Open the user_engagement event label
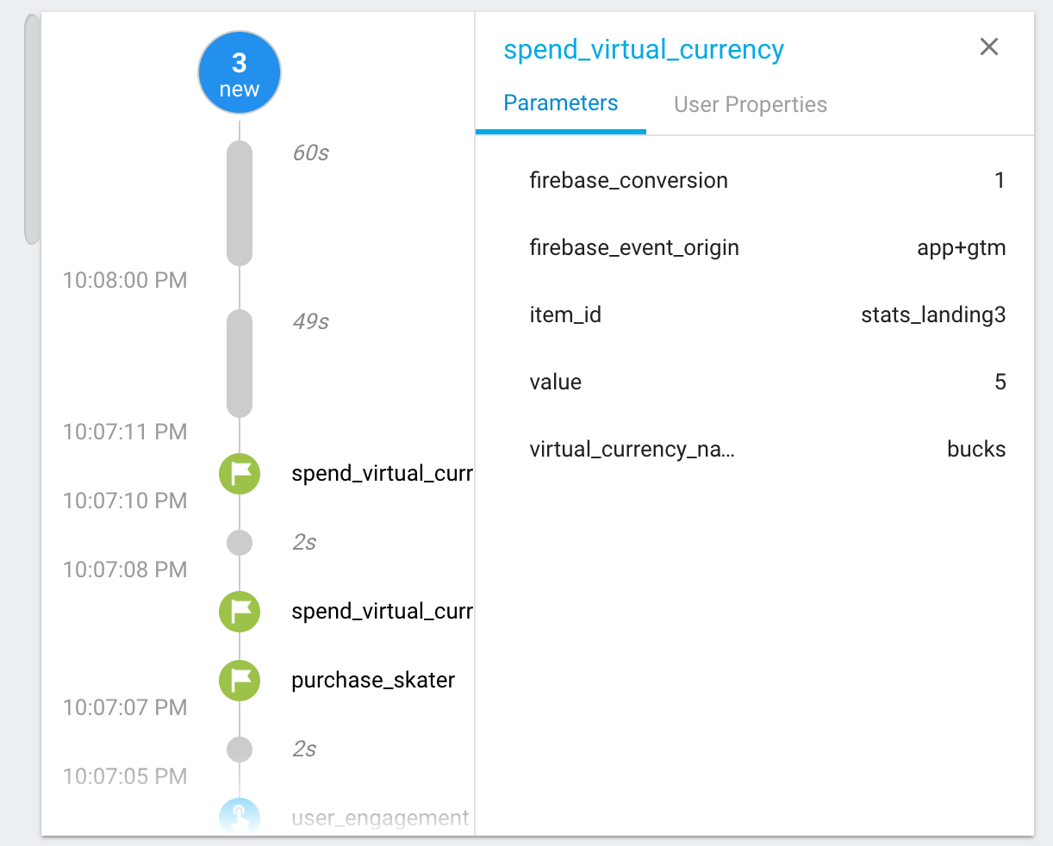Viewport: 1053px width, 846px height. click(380, 818)
